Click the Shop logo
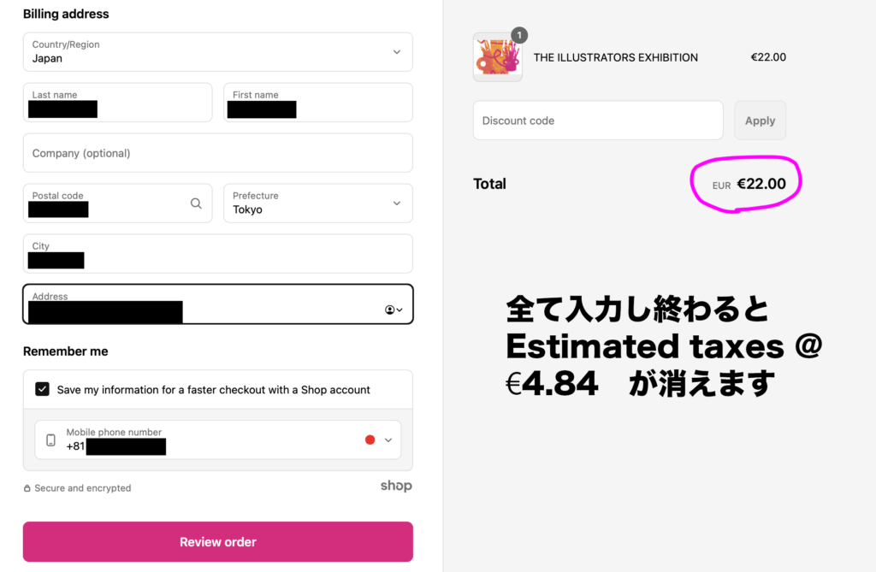The image size is (876, 572). [x=396, y=486]
